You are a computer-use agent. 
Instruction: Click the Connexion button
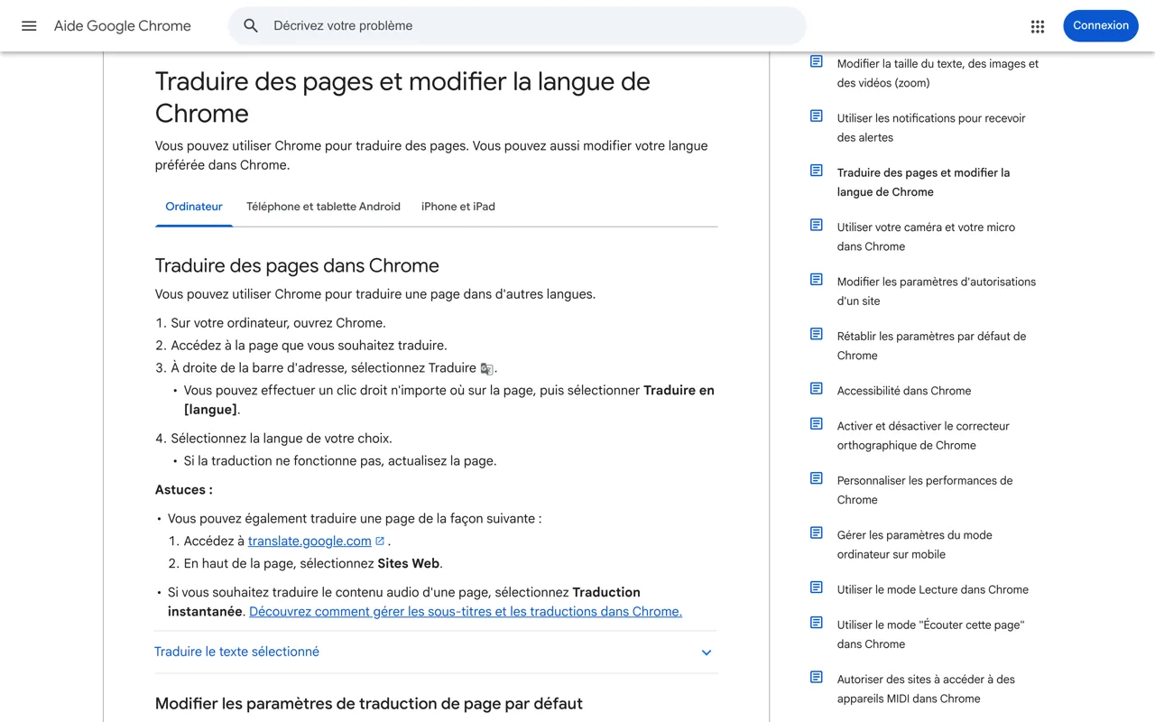1101,25
